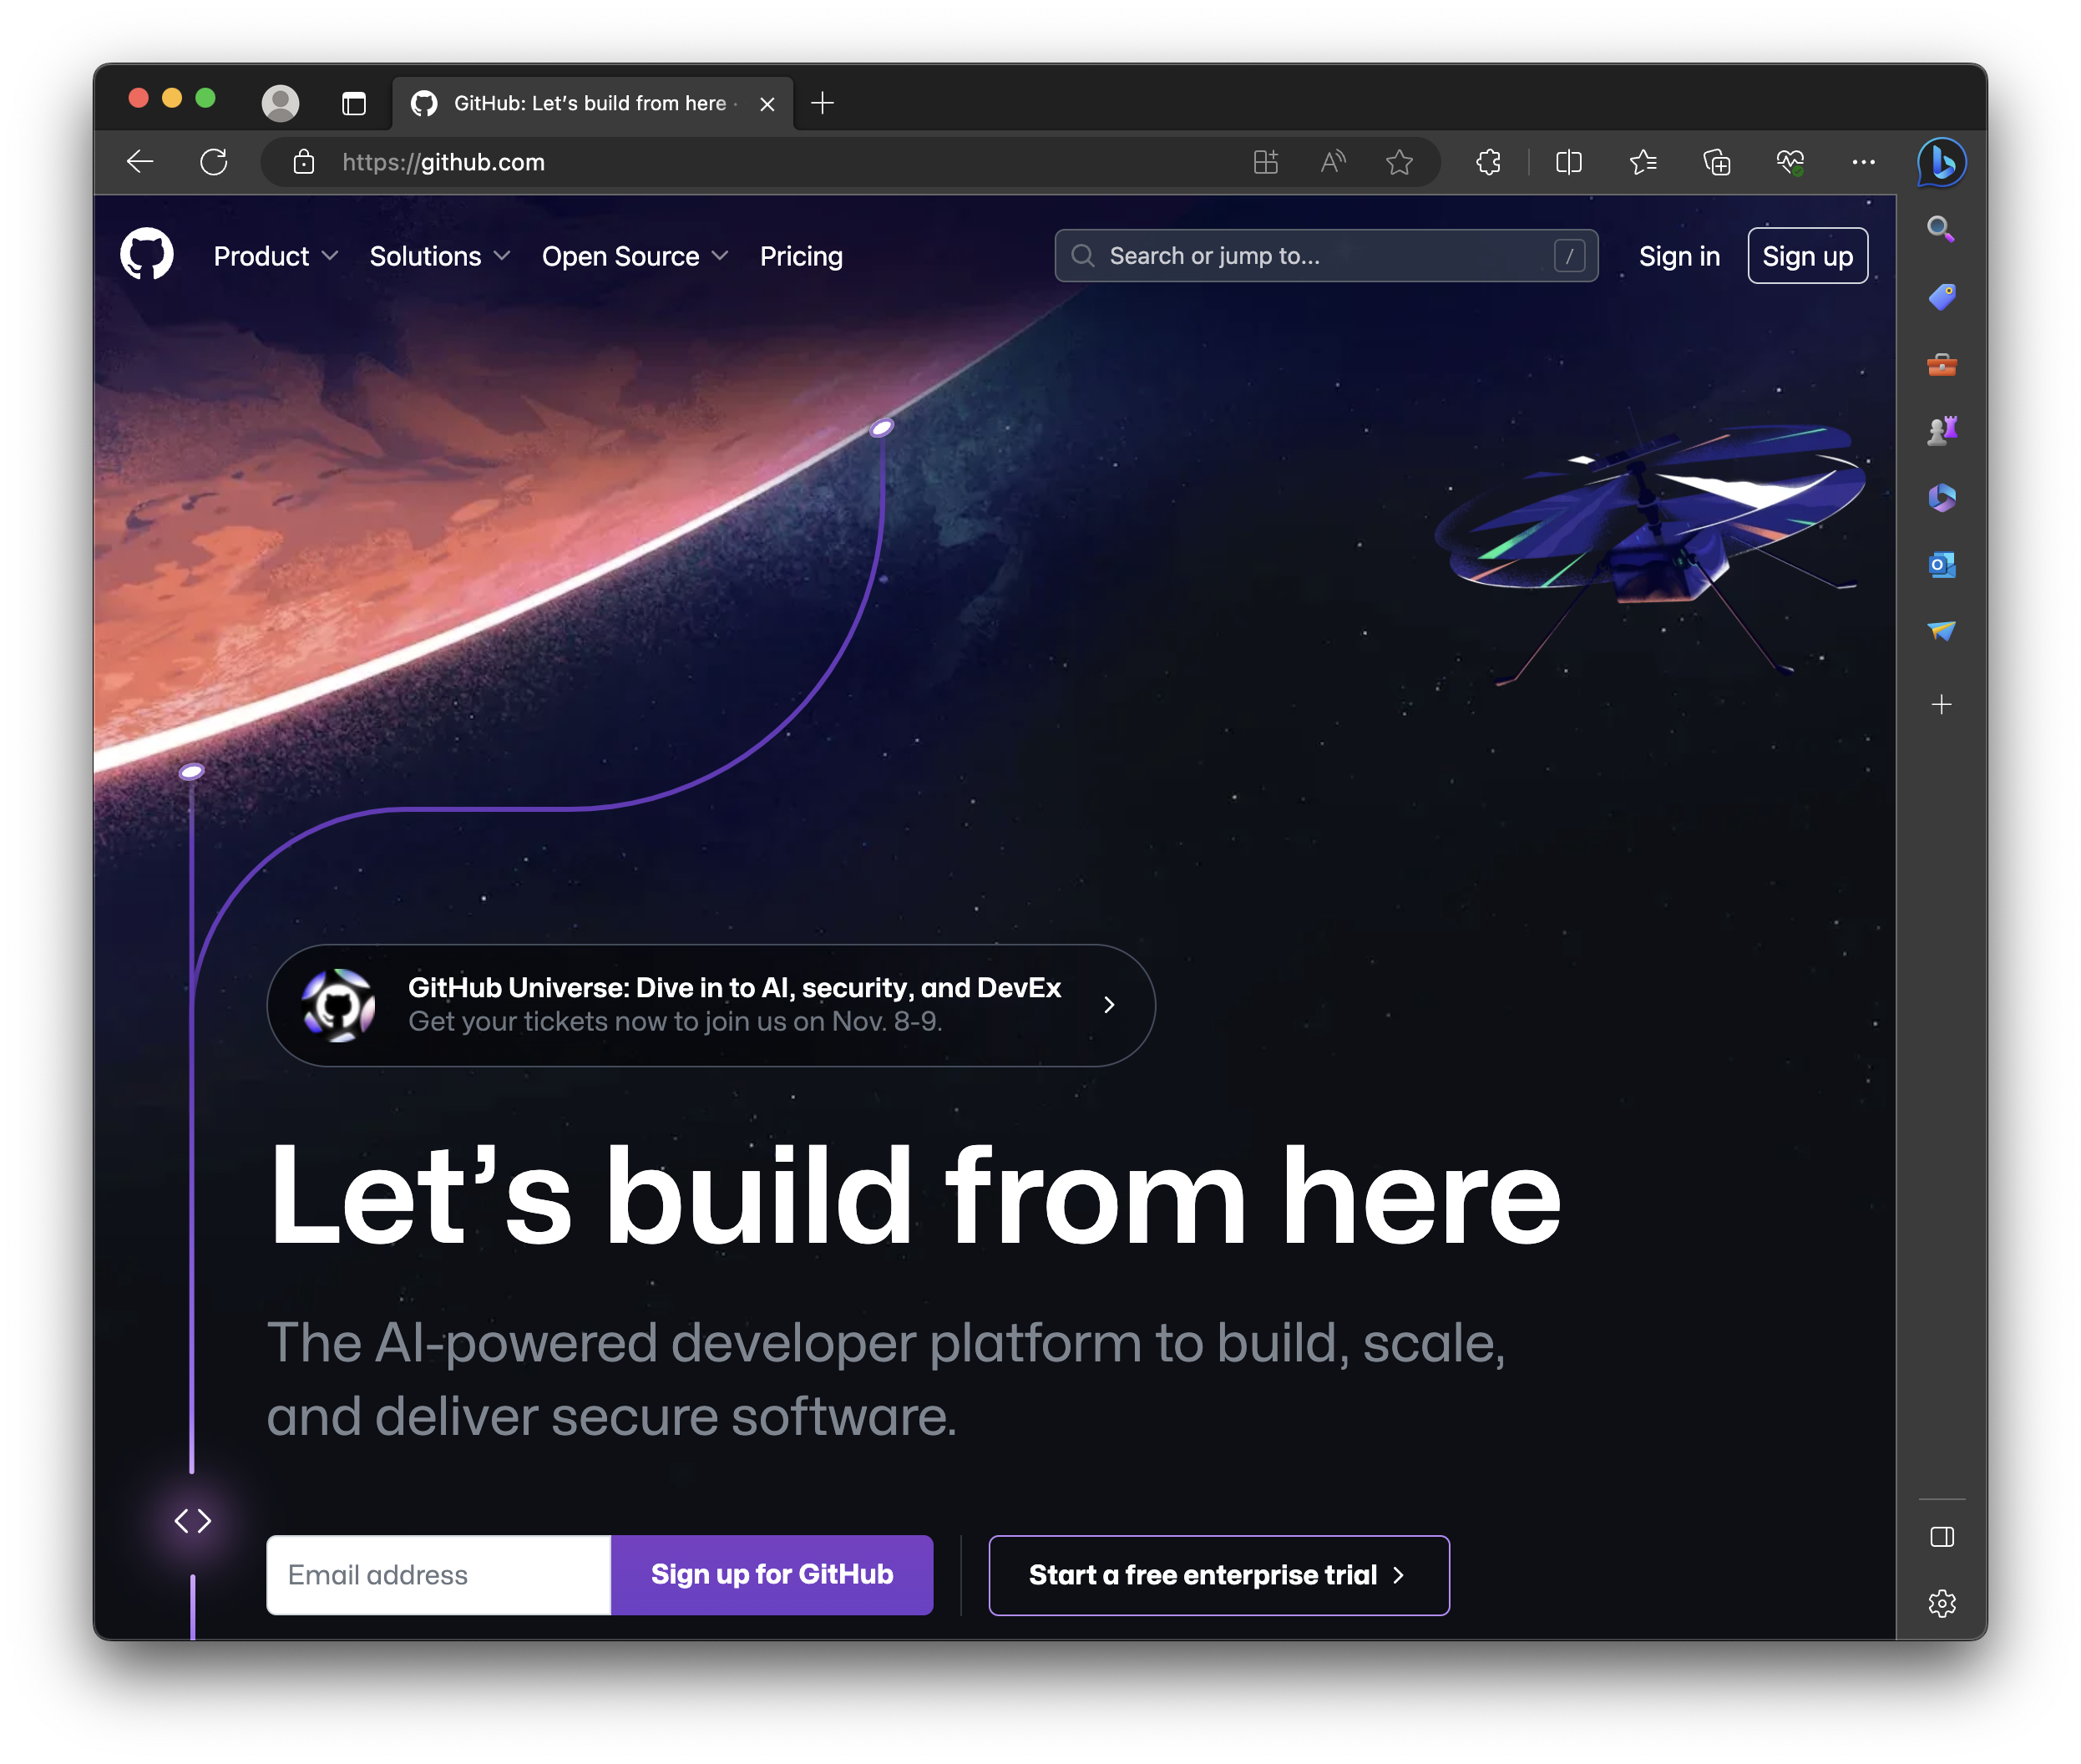Click the split screen icon

point(1568,162)
